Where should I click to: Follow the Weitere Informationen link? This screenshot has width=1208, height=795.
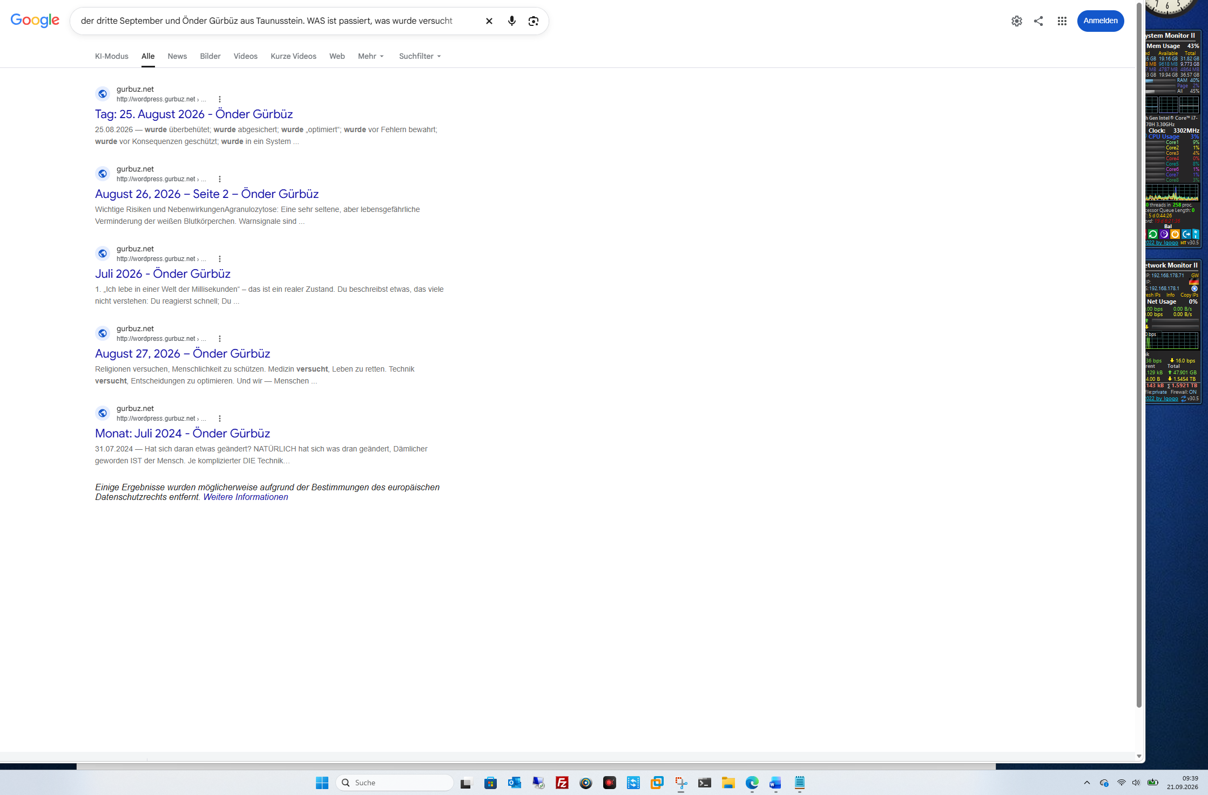(246, 497)
